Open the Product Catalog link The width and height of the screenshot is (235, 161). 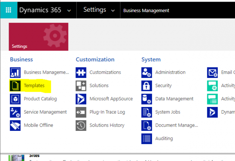coord(40,99)
